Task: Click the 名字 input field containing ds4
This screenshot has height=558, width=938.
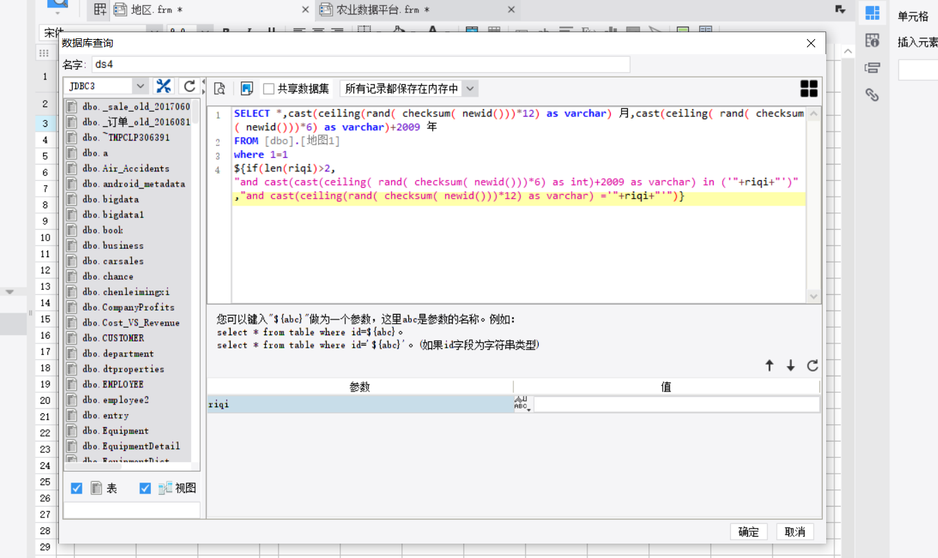Action: [361, 64]
